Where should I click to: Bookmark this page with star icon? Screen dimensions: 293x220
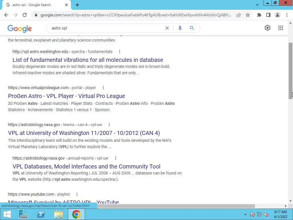tap(248, 15)
